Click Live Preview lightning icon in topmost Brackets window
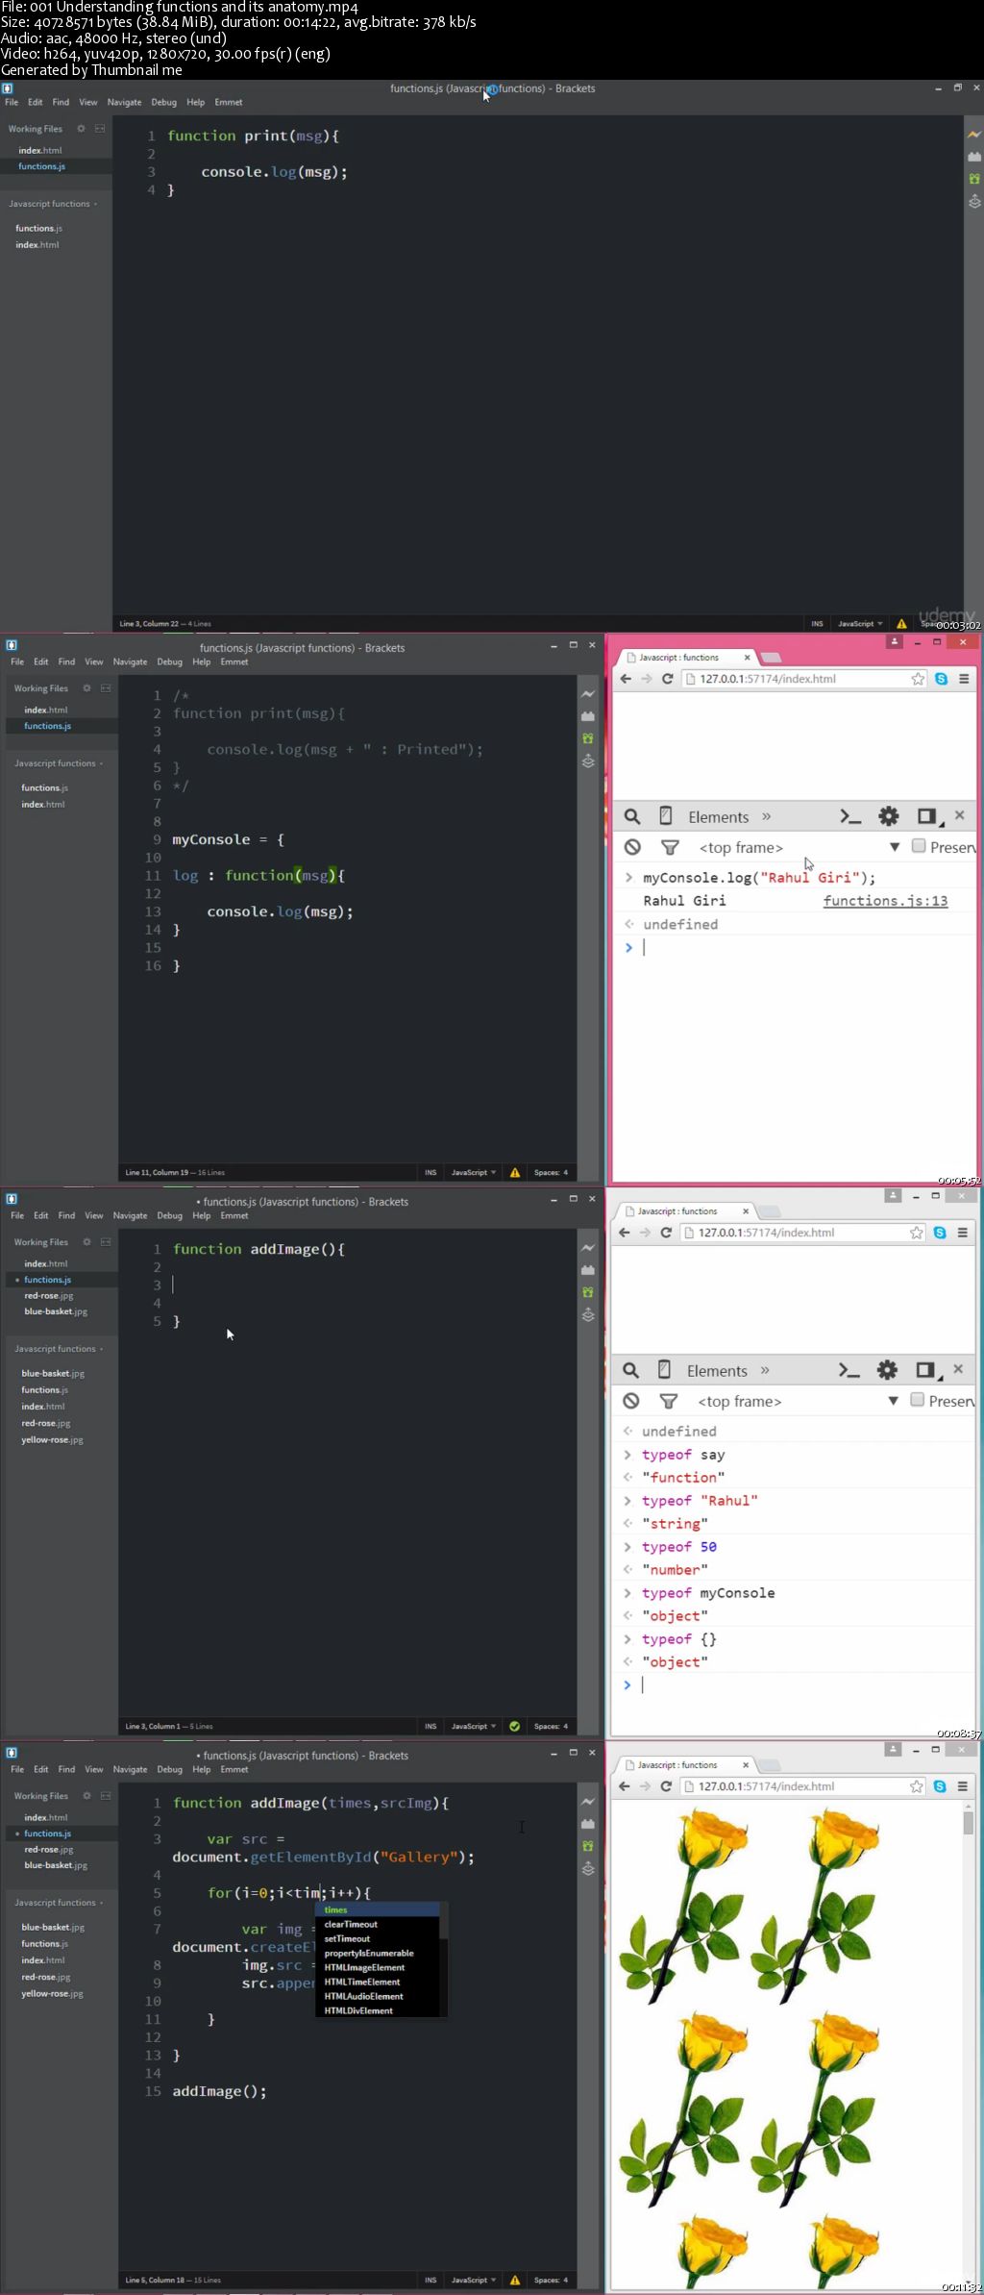 tap(974, 135)
